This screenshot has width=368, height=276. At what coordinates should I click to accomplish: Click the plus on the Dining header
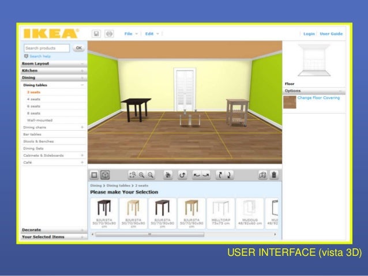coord(82,78)
